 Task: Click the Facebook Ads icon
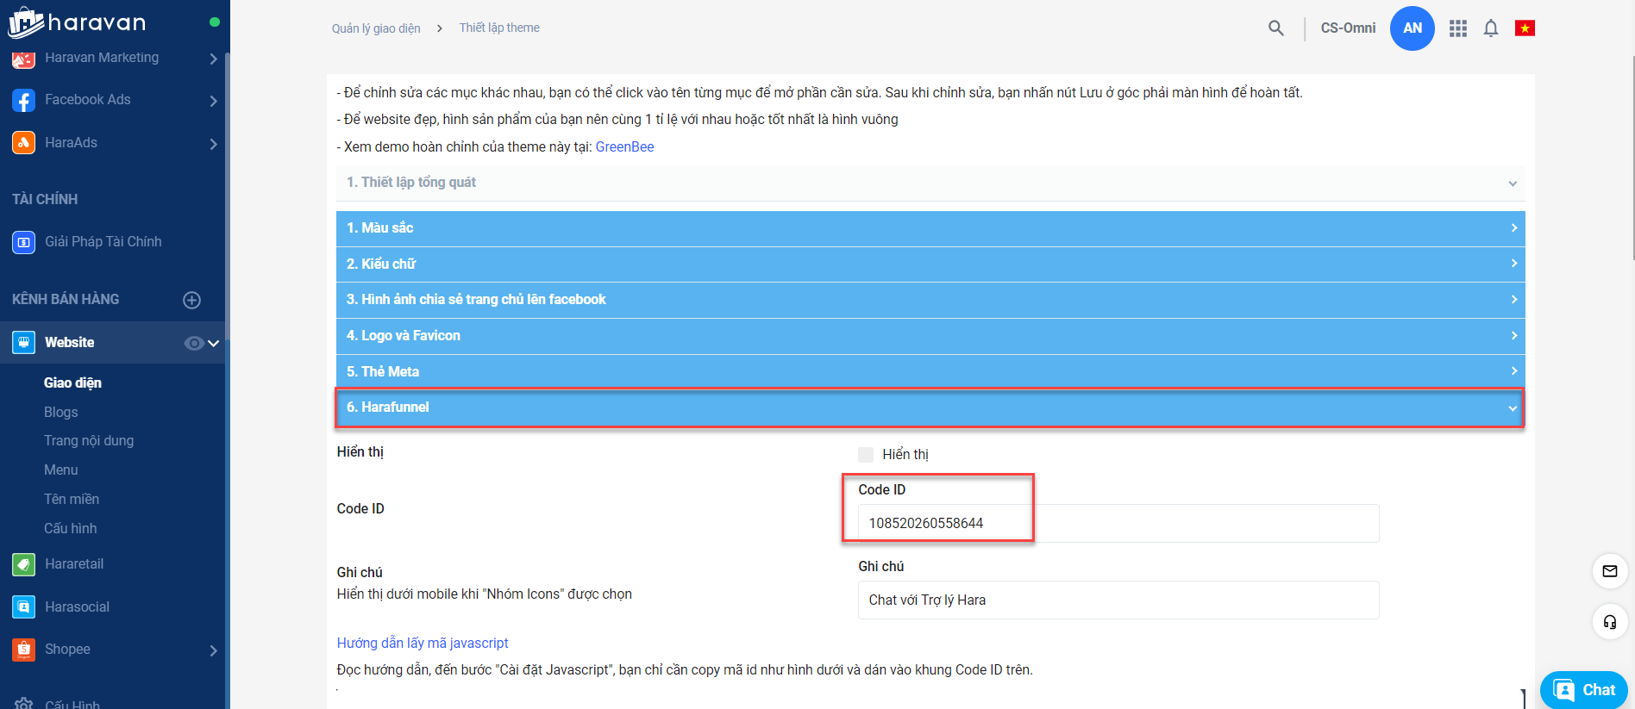[23, 100]
